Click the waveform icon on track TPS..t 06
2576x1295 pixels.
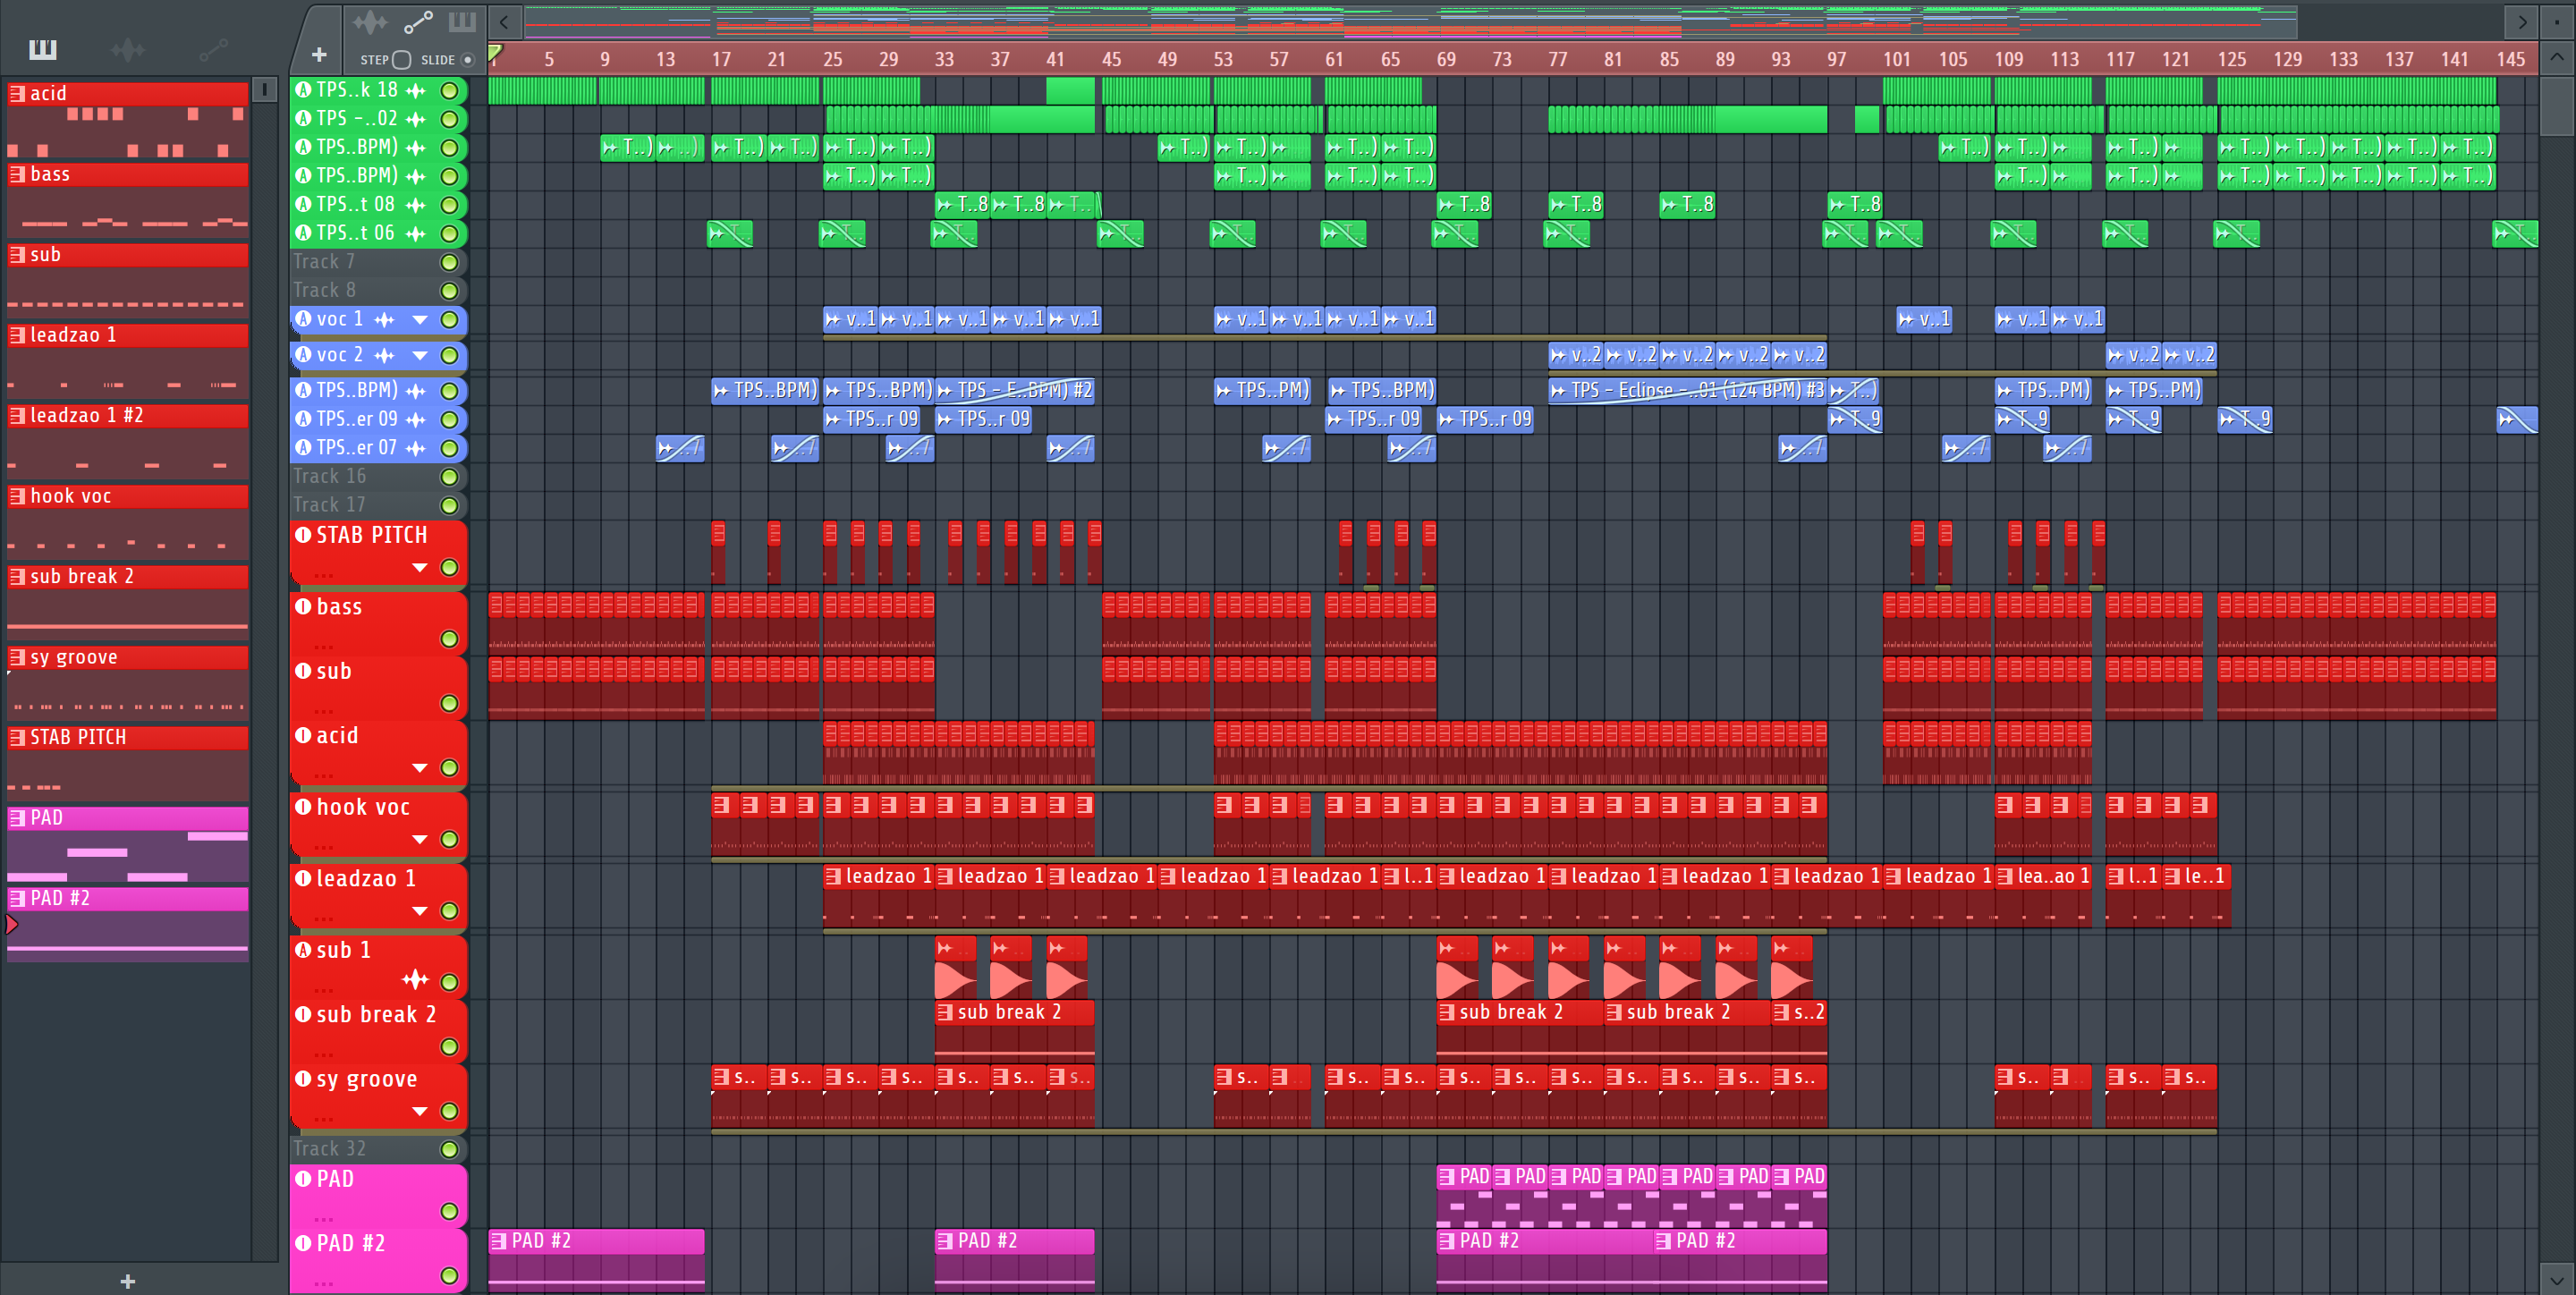click(415, 234)
